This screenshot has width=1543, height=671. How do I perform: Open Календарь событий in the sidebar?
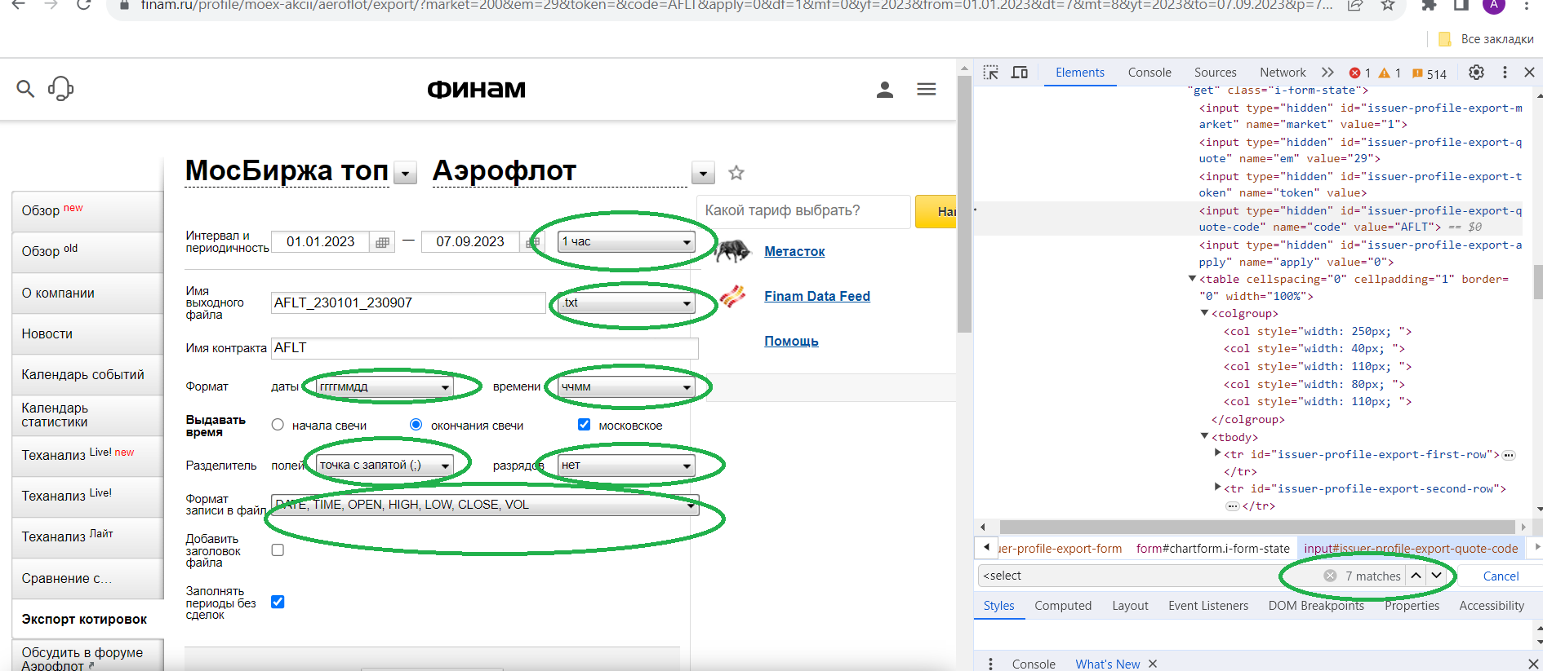[x=88, y=375]
